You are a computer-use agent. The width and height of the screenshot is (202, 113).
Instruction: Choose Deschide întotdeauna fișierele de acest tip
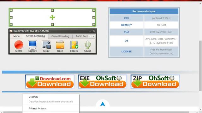pos(51,102)
